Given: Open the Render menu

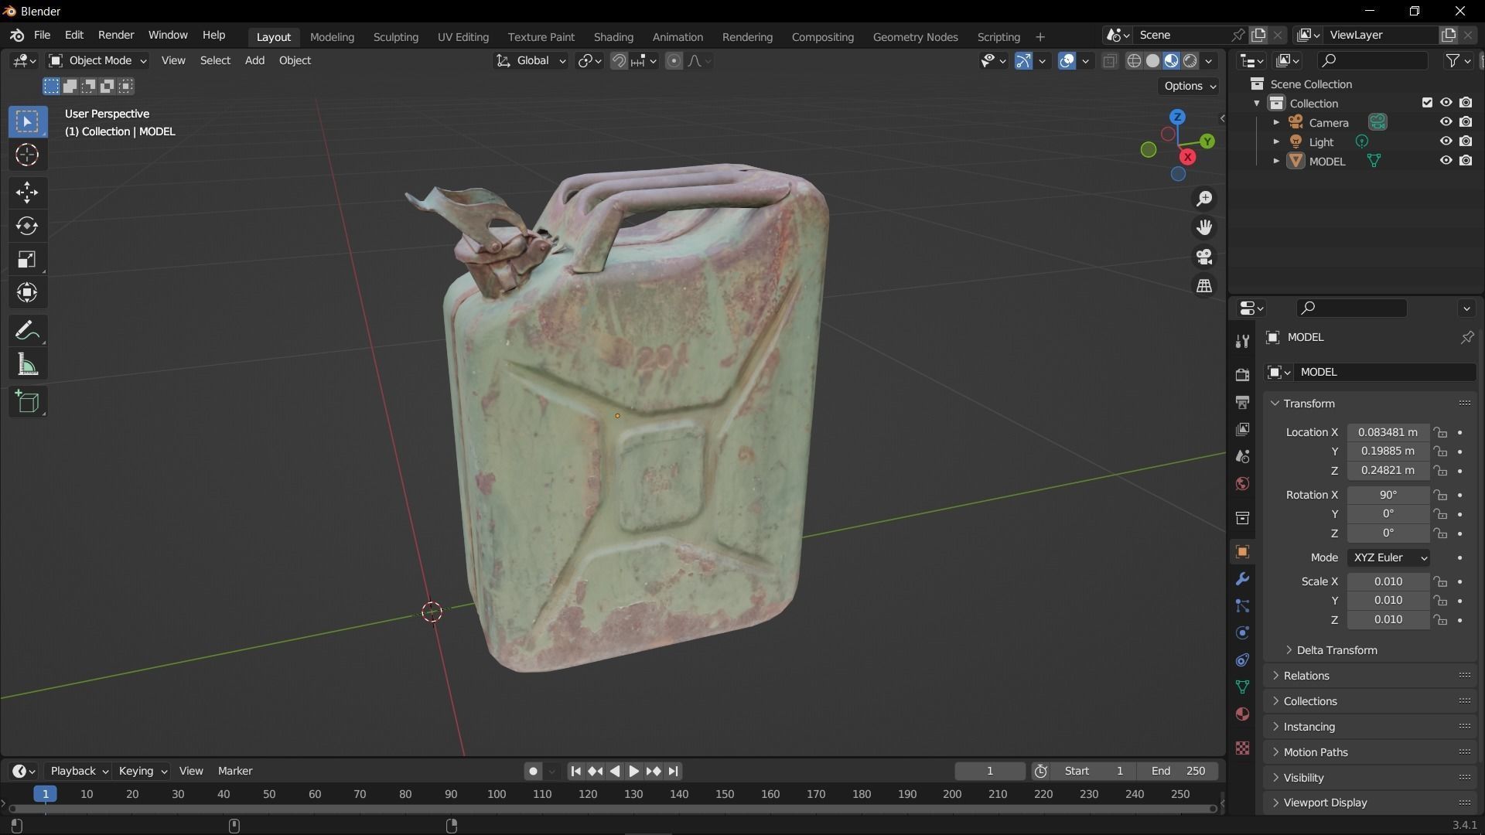Looking at the screenshot, I should tap(116, 35).
